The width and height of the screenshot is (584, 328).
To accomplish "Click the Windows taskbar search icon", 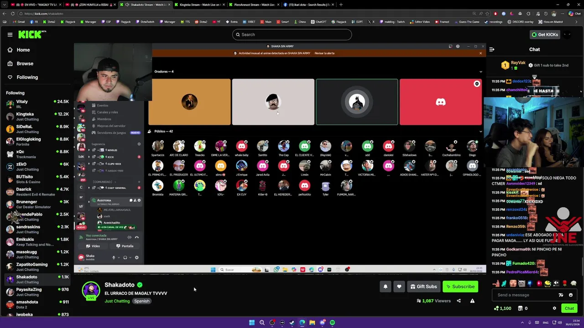I will pos(262,323).
